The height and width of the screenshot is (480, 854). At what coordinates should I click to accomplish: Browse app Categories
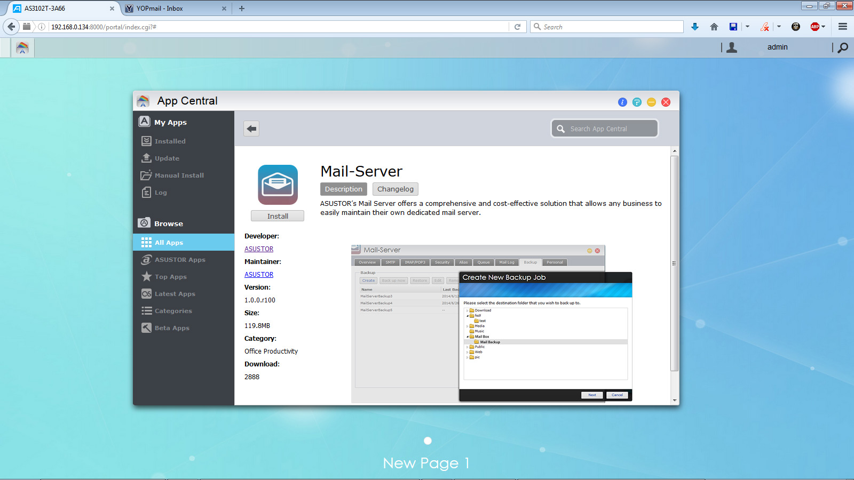pos(173,311)
